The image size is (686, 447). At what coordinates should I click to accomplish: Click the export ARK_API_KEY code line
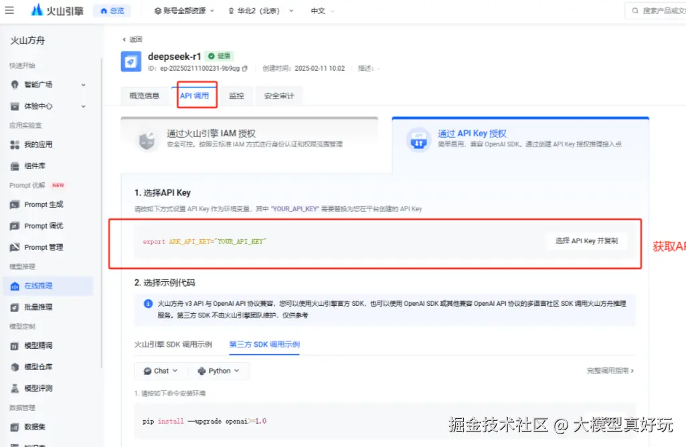[x=204, y=241]
